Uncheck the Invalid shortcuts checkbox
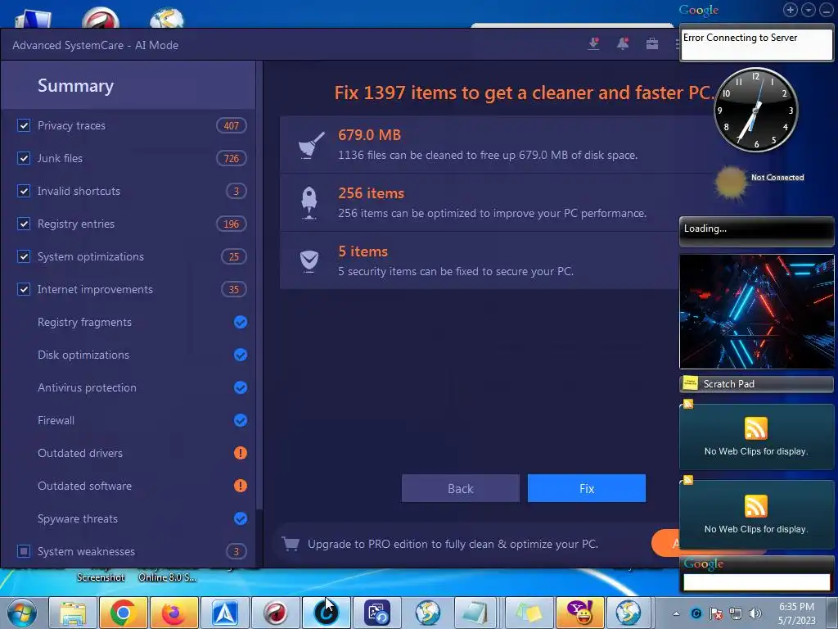838x629 pixels. tap(24, 191)
